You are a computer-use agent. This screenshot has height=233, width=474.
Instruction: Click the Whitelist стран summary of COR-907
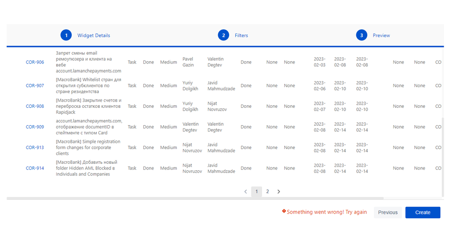click(x=89, y=85)
